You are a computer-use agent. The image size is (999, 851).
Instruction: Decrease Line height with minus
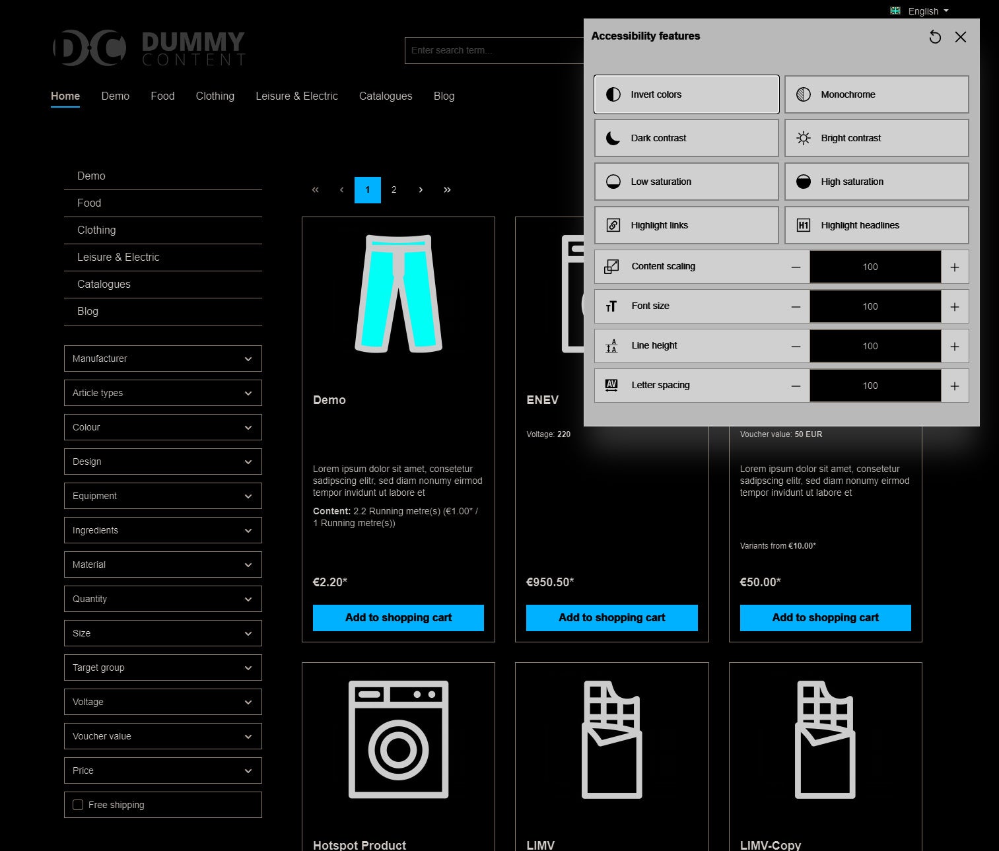point(796,347)
